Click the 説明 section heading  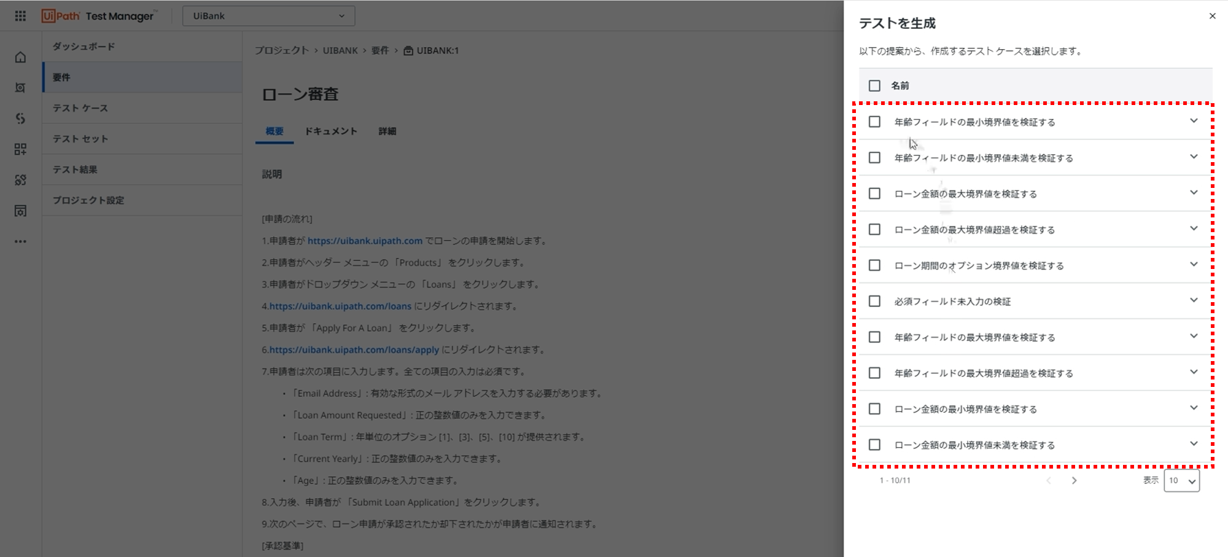(272, 174)
